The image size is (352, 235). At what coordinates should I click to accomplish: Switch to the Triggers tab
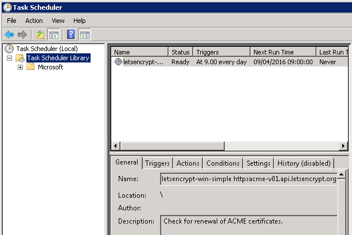click(x=157, y=163)
